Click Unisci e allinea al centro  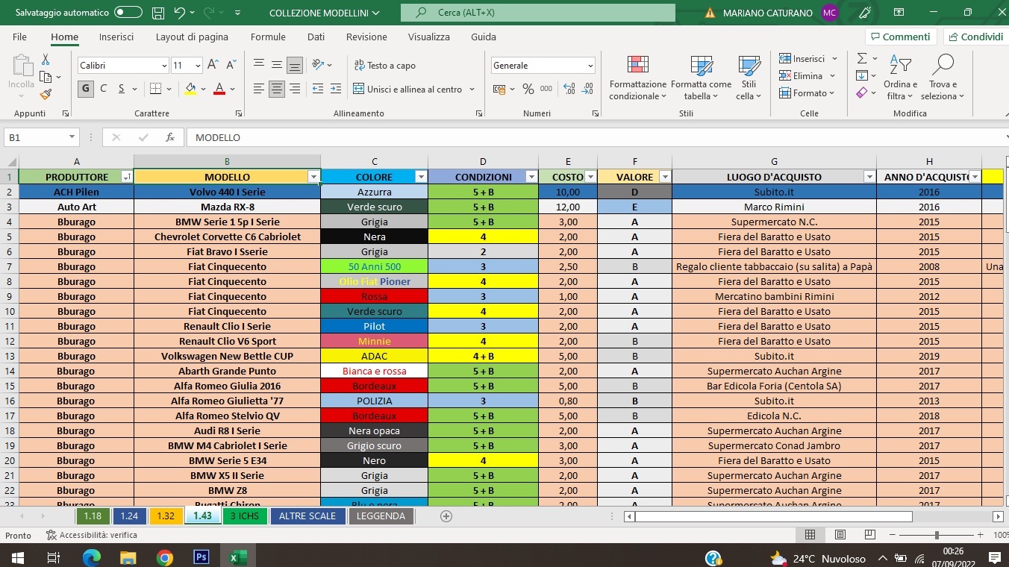[407, 89]
